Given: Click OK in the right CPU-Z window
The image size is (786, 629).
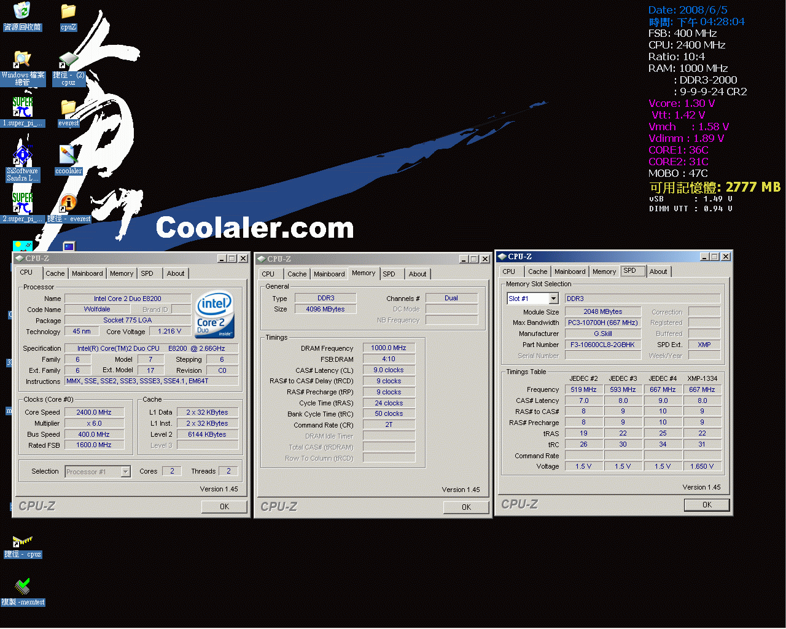Looking at the screenshot, I should click(x=707, y=505).
